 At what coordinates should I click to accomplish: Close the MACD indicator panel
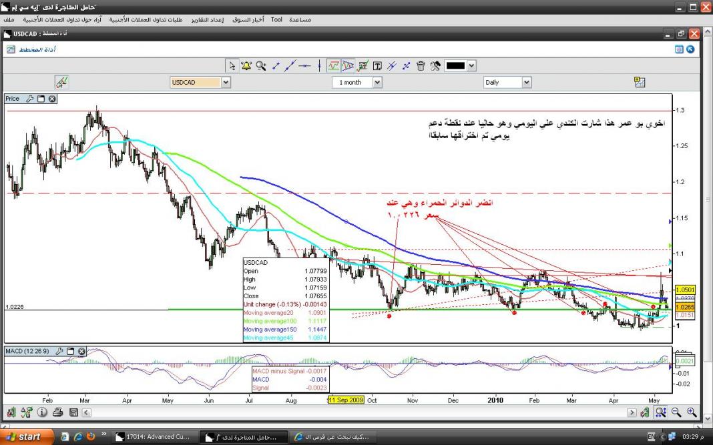coord(81,351)
